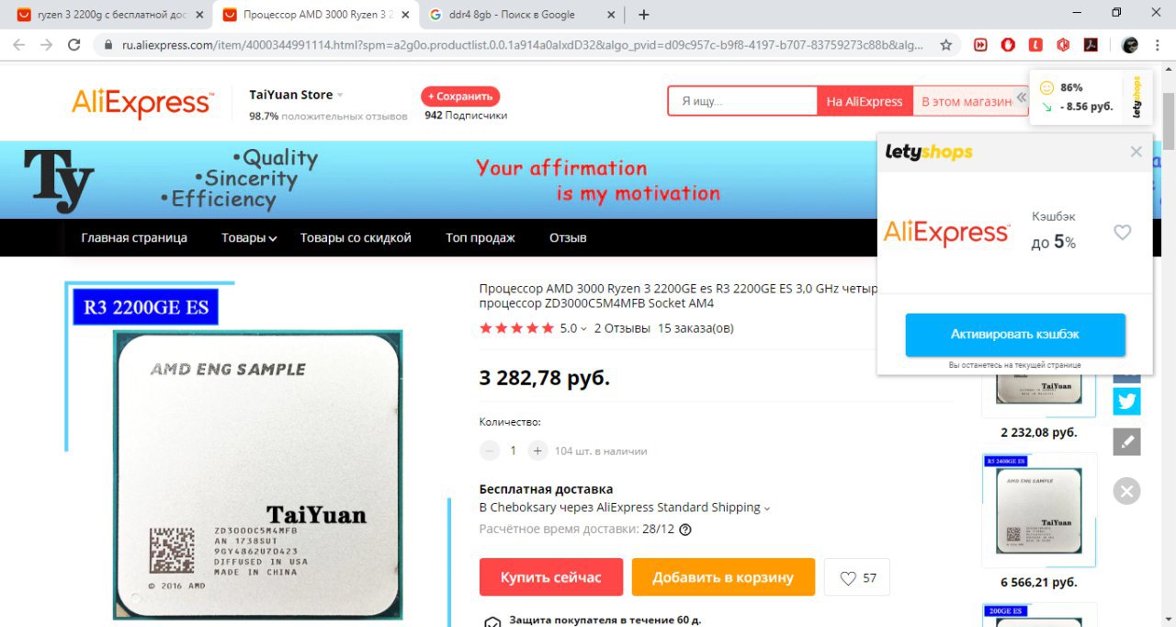Open the 2 Отзывы reviews link
The width and height of the screenshot is (1176, 627).
click(x=622, y=328)
